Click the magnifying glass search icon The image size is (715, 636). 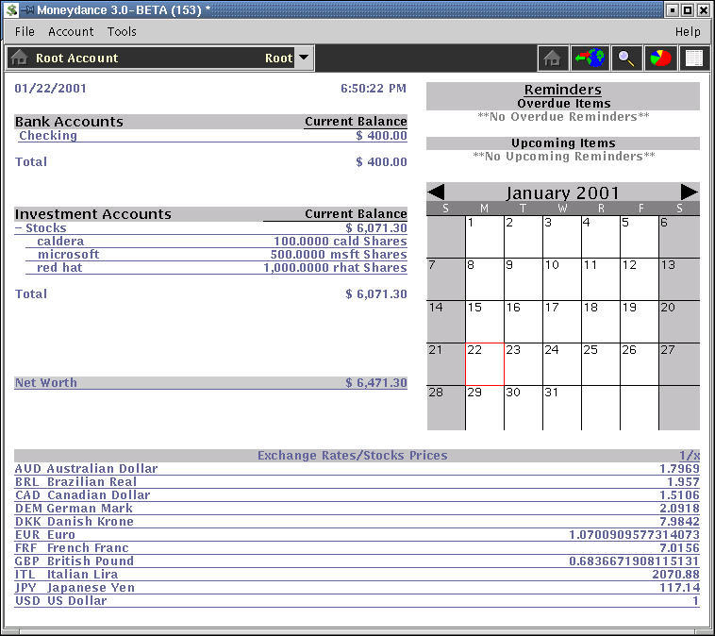coord(625,58)
